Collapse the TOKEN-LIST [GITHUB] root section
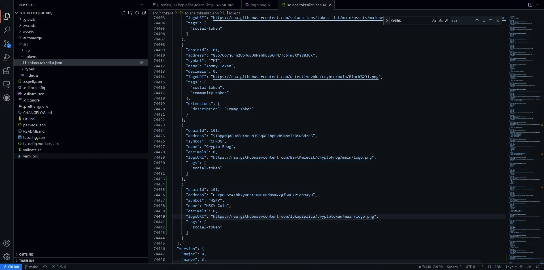Image resolution: width=544 pixels, height=270 pixels. click(36, 13)
